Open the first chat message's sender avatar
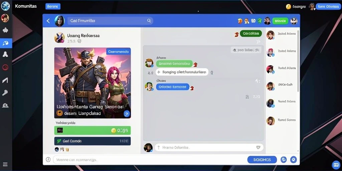This screenshot has width=342, height=171. pyautogui.click(x=149, y=63)
